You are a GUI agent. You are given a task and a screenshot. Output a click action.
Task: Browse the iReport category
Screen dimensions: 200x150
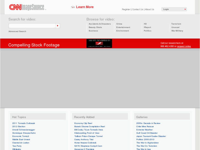(147, 27)
